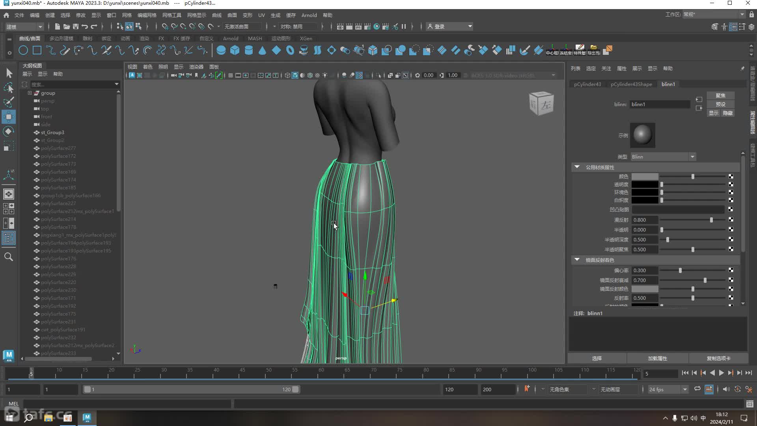Click the IPR render icon
757x426 pixels.
point(358,26)
